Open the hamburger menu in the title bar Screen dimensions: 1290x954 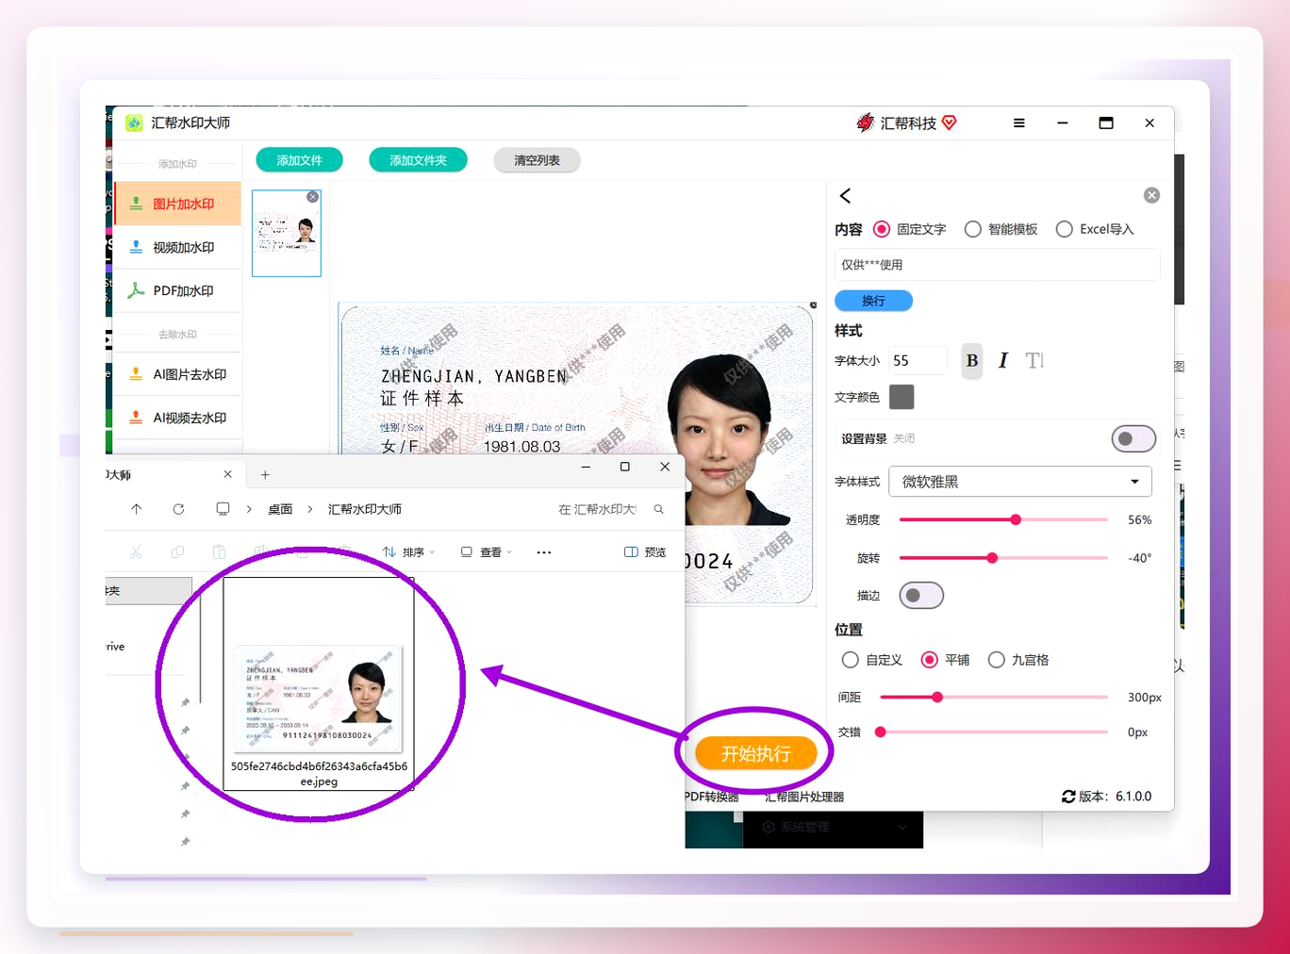pos(1018,123)
